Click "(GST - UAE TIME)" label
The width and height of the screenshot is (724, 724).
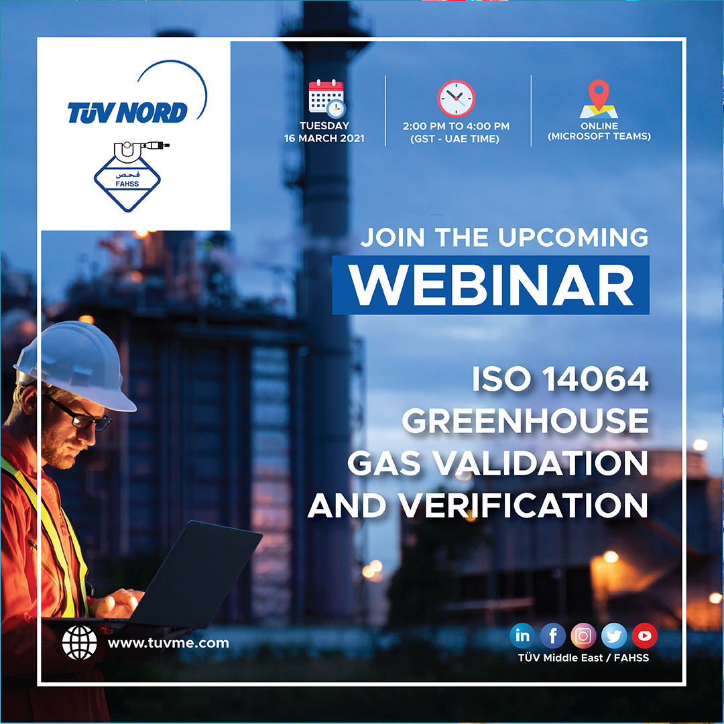coord(455,139)
